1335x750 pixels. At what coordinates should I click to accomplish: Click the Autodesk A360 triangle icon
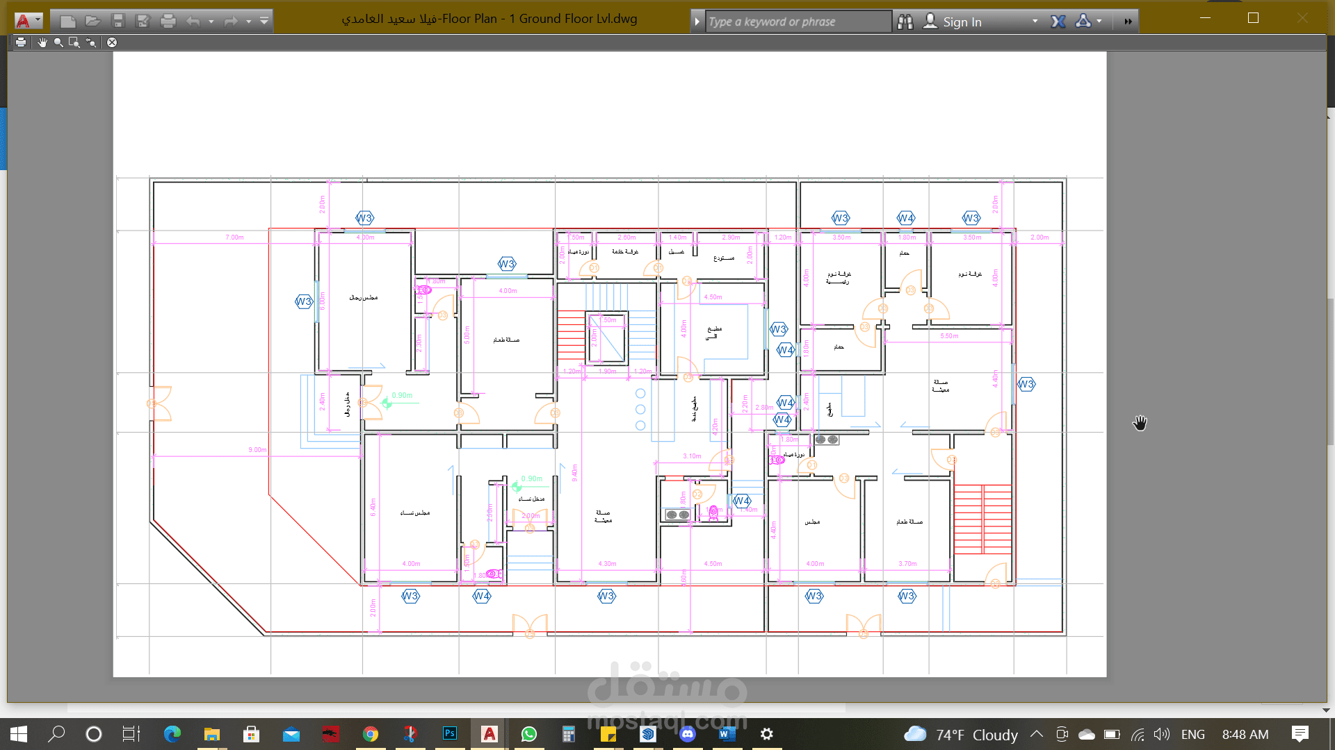[1083, 22]
